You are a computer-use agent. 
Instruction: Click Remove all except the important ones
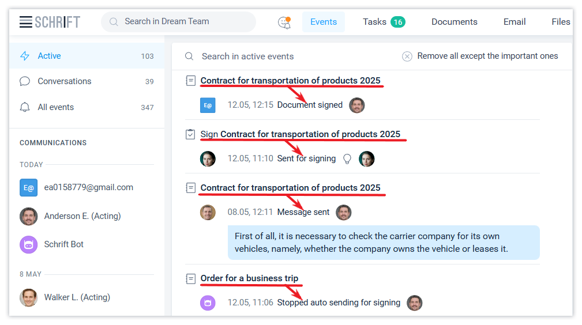[487, 56]
